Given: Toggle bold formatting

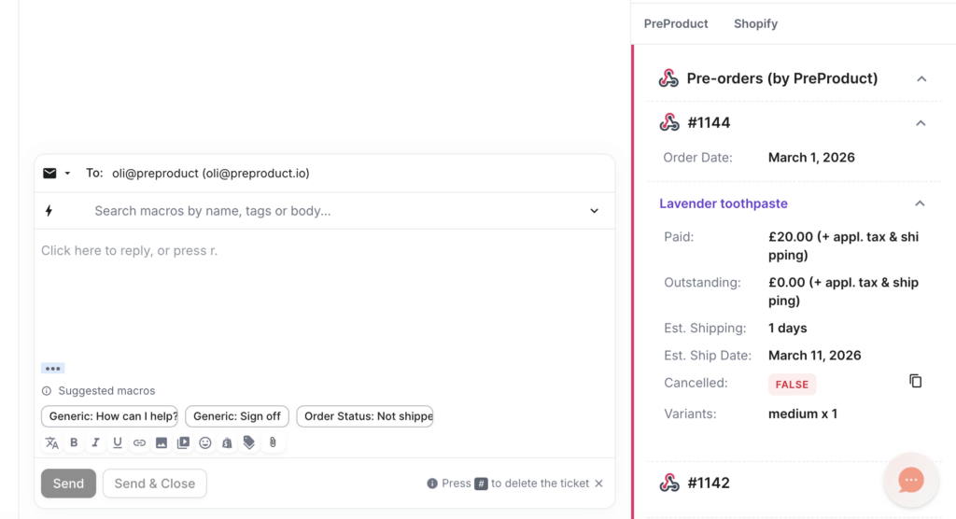Looking at the screenshot, I should (74, 442).
